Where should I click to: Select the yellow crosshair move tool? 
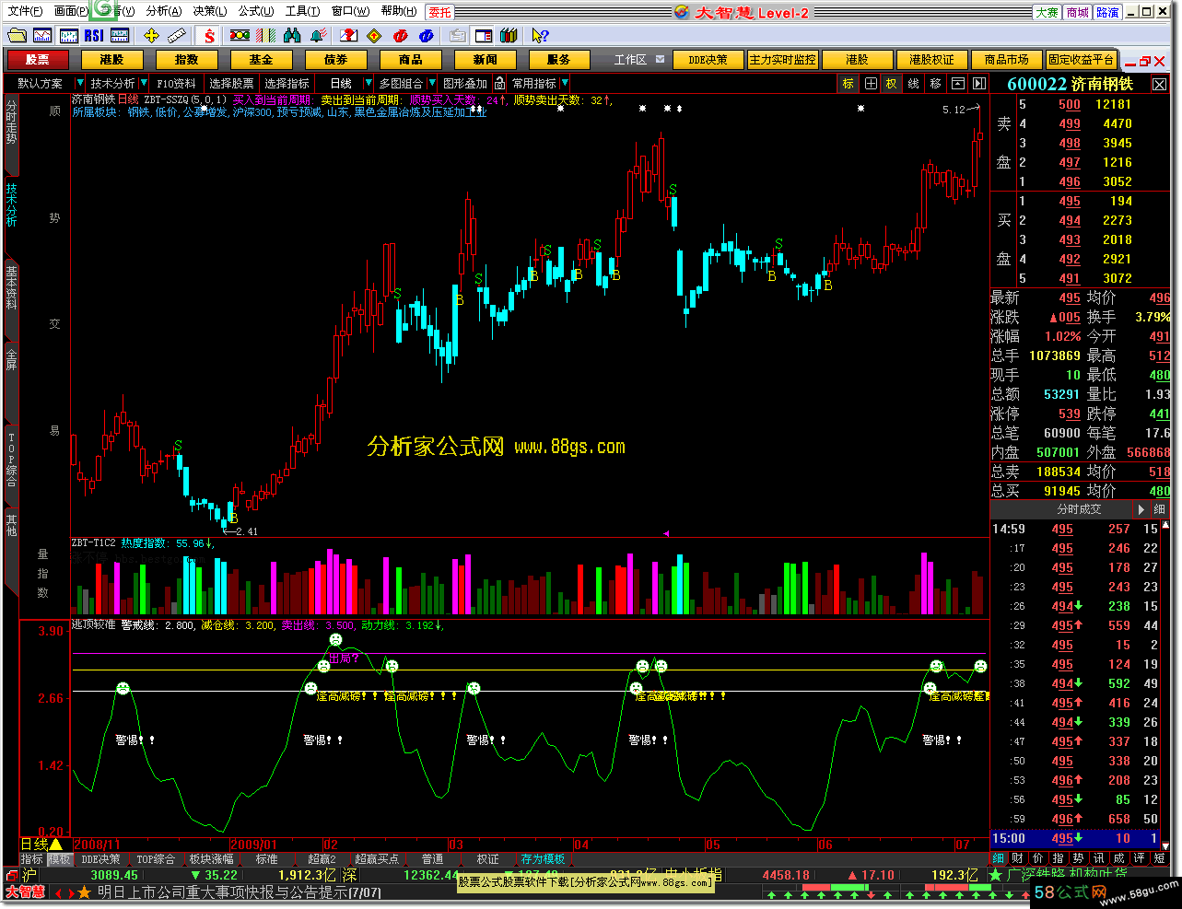151,36
